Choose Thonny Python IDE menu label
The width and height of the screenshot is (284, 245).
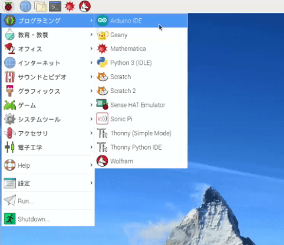[x=136, y=147]
